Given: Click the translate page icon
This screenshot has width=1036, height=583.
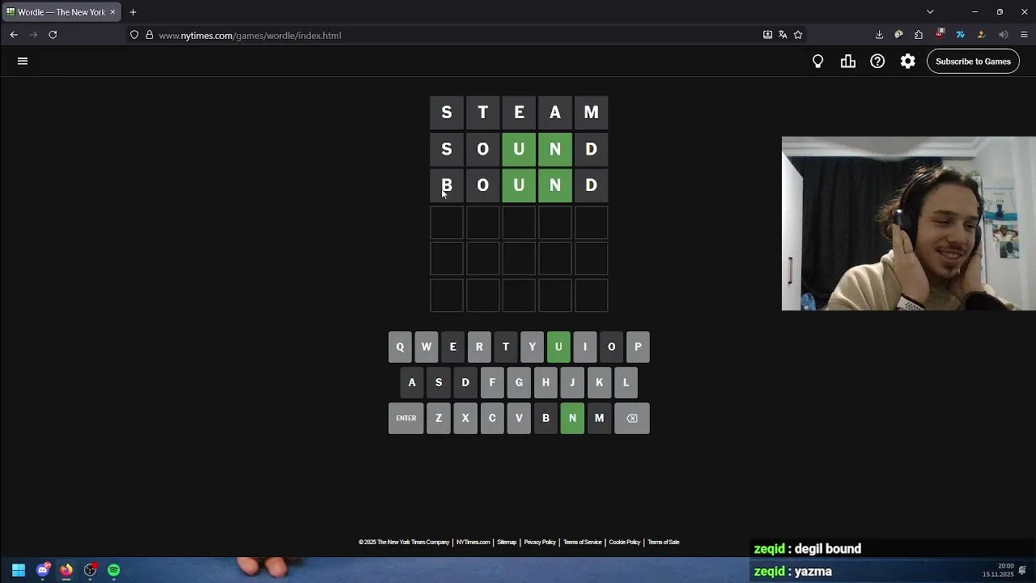Looking at the screenshot, I should [x=783, y=35].
